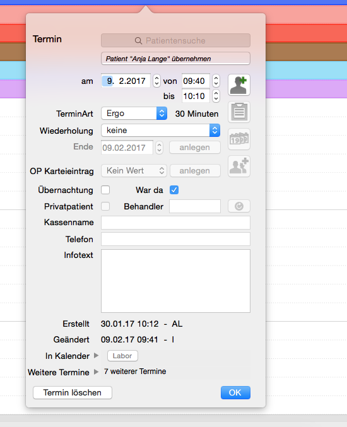Open the TerminArt Ergo dropdown
This screenshot has width=347, height=427.
click(x=134, y=114)
